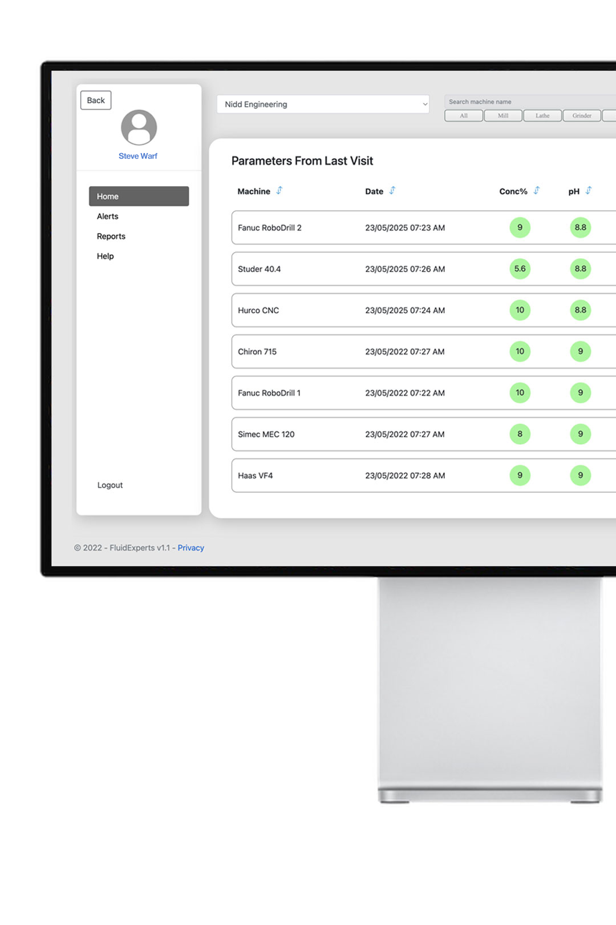616x925 pixels.
Task: Sort table by Conc% column
Action: [536, 191]
